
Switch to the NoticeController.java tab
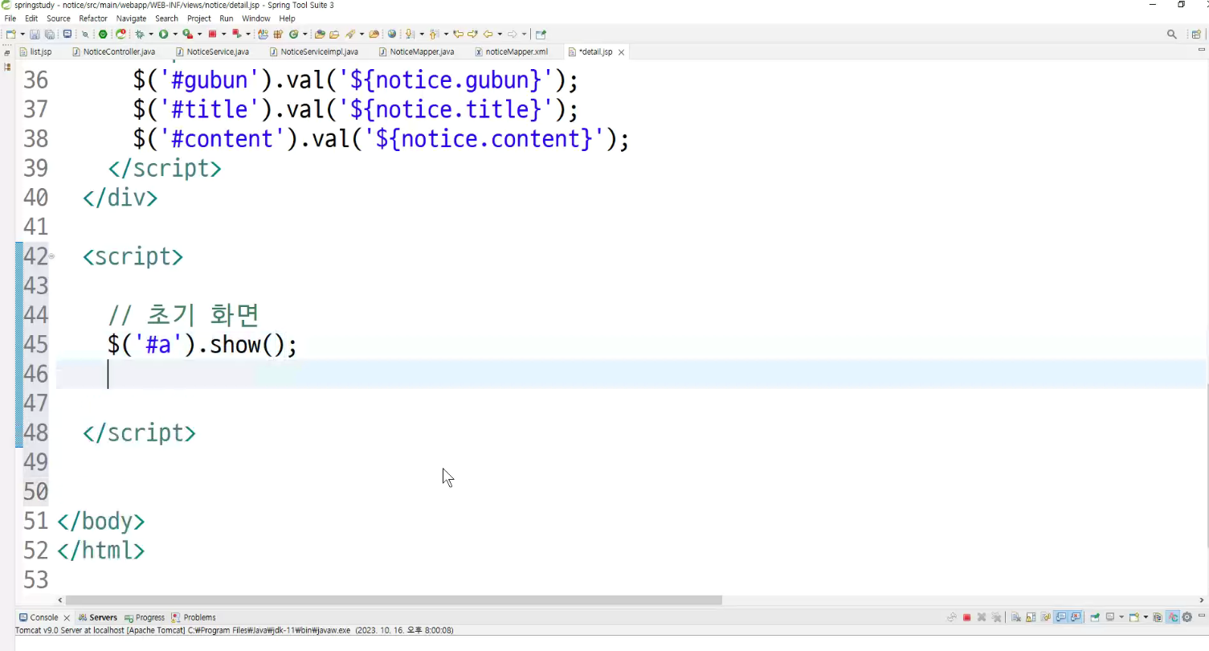pos(113,51)
